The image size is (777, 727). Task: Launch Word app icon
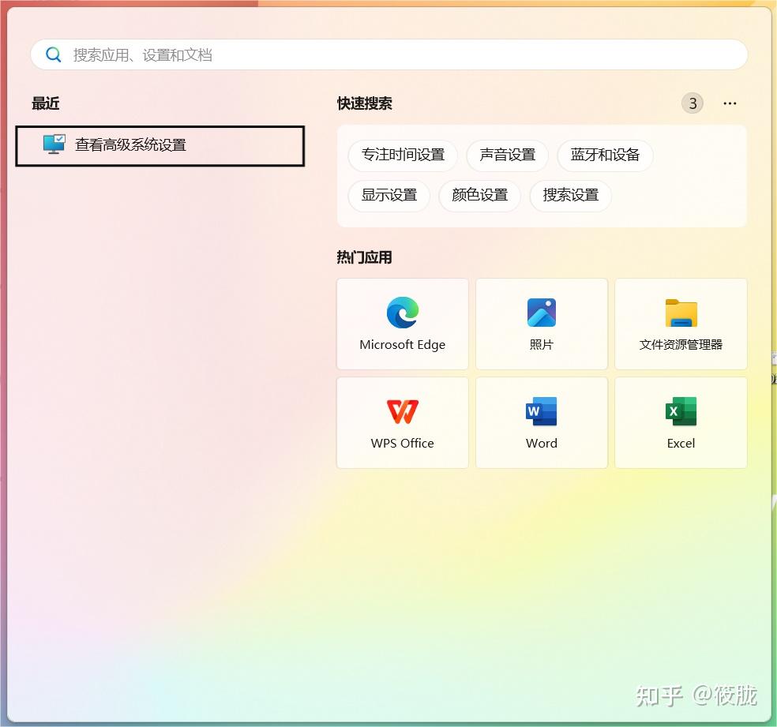(542, 411)
